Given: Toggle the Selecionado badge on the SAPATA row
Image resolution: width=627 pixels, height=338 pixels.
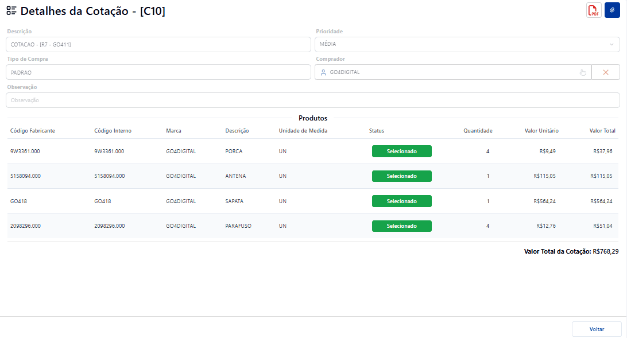Looking at the screenshot, I should [401, 201].
